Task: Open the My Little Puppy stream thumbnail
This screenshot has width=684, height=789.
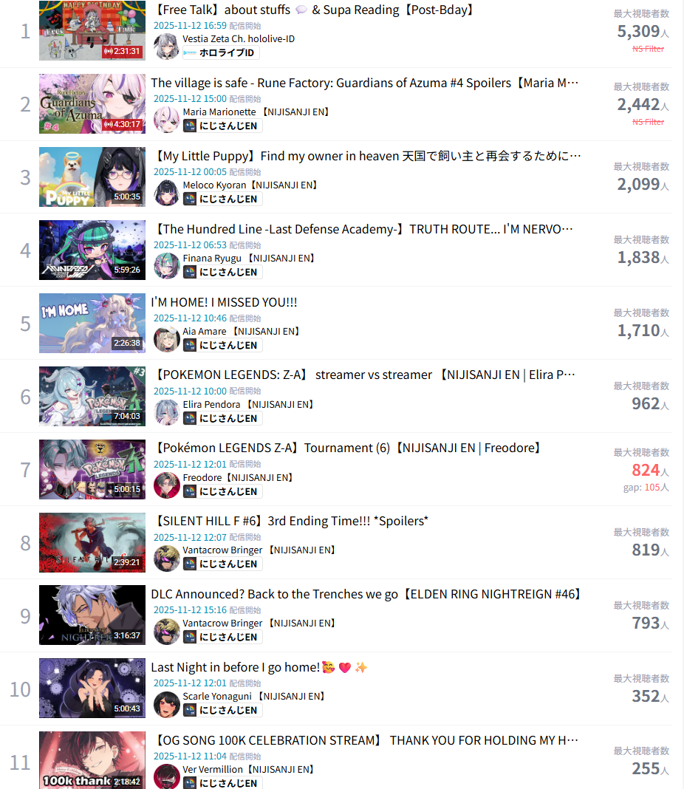Action: pyautogui.click(x=92, y=177)
